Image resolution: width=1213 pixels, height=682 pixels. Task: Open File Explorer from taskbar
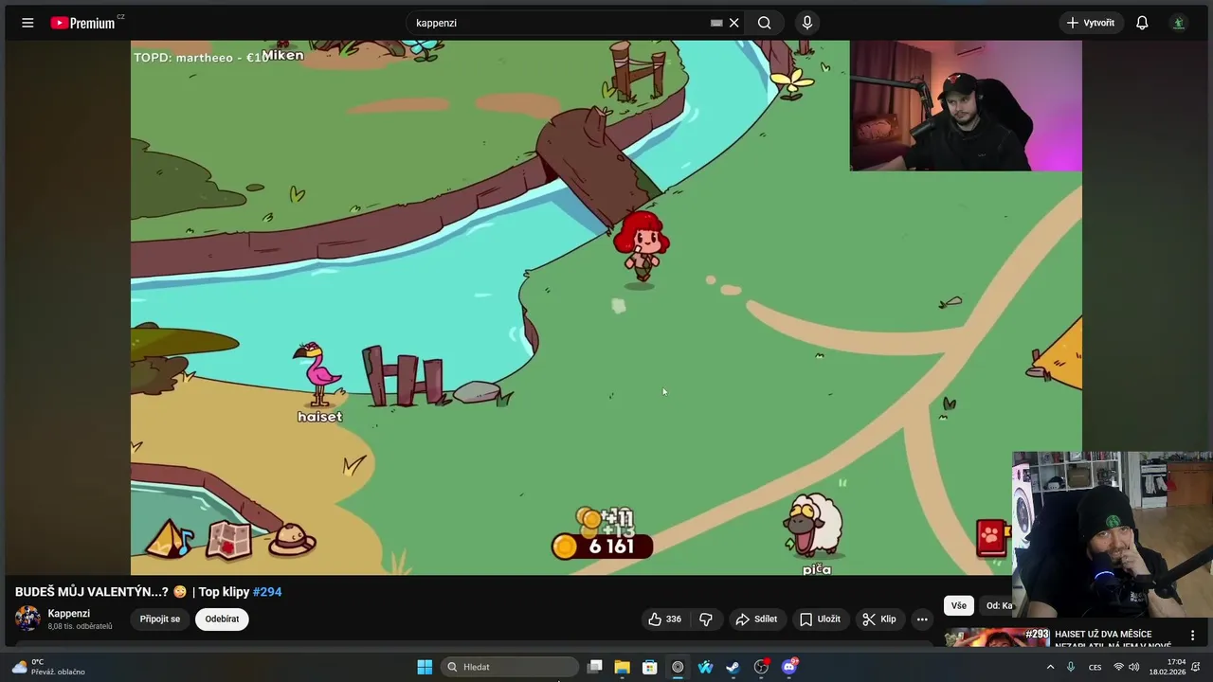coord(622,667)
